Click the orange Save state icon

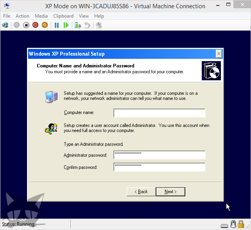(x=45, y=25)
